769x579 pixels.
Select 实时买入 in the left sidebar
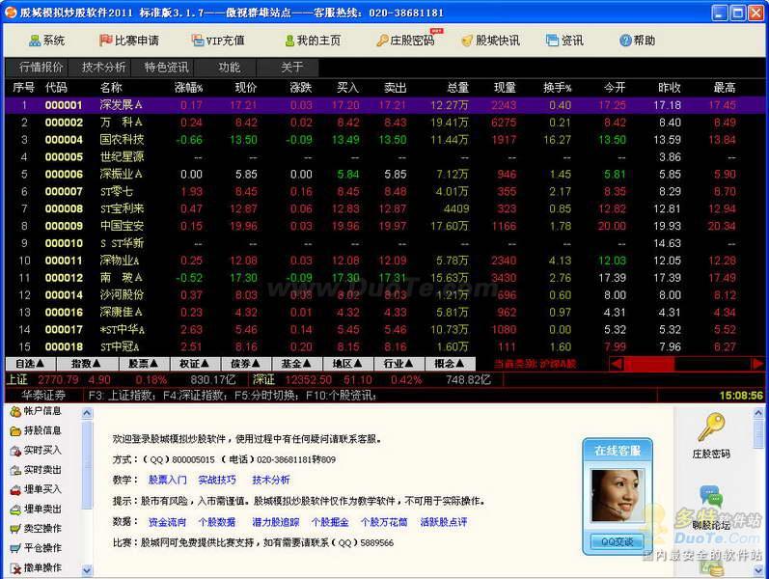point(41,451)
